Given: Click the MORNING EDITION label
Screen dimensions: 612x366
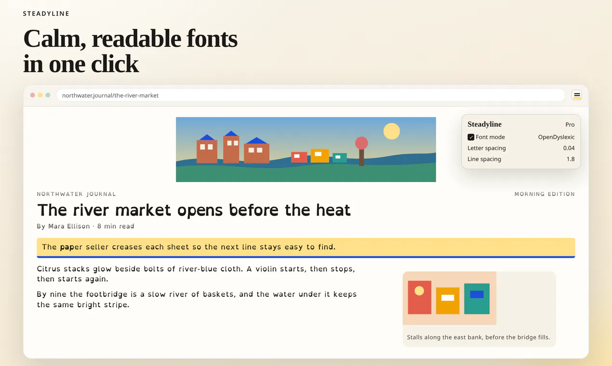Looking at the screenshot, I should click(545, 194).
